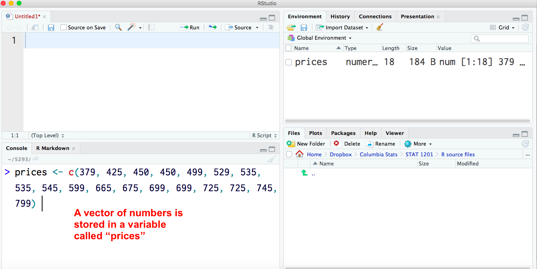Switch to the Plots tab
The image size is (537, 269).
point(316,133)
